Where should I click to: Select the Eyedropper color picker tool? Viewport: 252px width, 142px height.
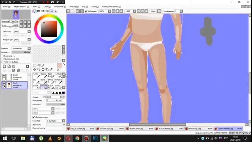click(51, 69)
